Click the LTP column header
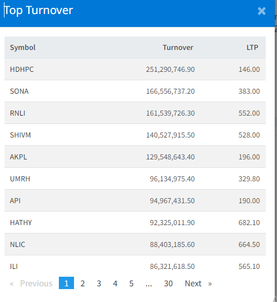277x302 pixels. coord(252,47)
